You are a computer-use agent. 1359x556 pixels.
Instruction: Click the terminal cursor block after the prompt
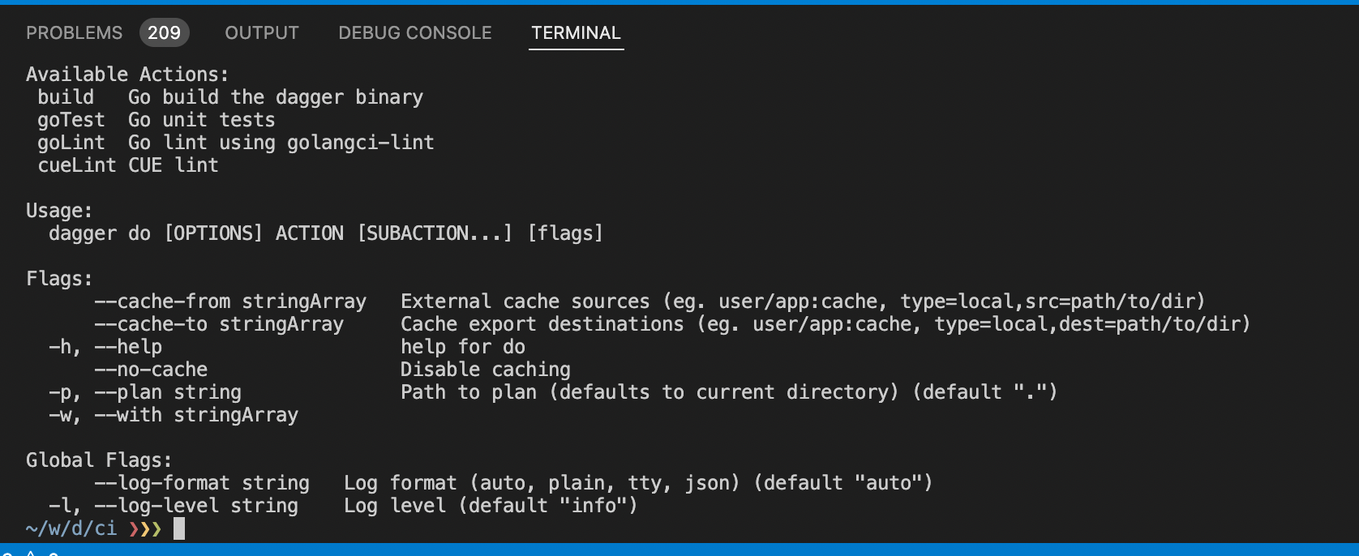(x=177, y=528)
